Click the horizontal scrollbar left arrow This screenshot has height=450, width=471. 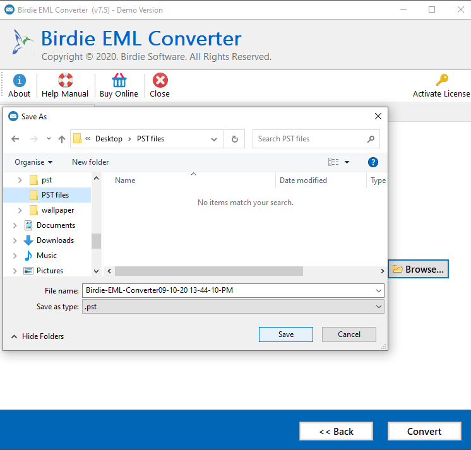[109, 271]
